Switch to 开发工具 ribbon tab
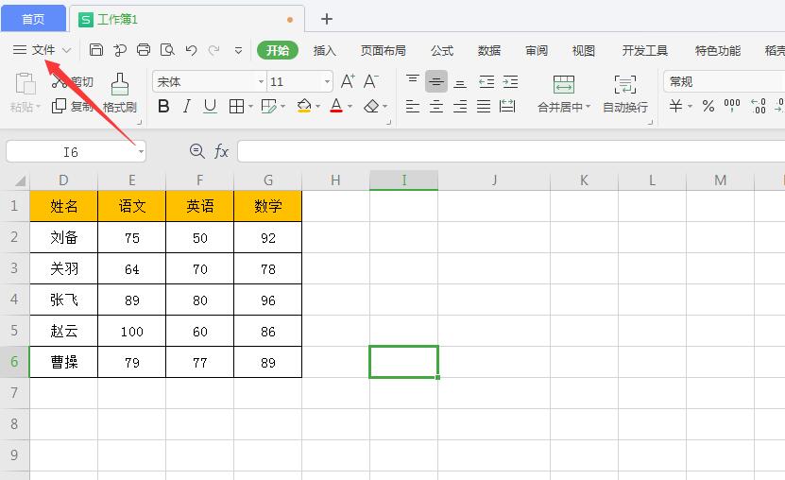 click(645, 51)
